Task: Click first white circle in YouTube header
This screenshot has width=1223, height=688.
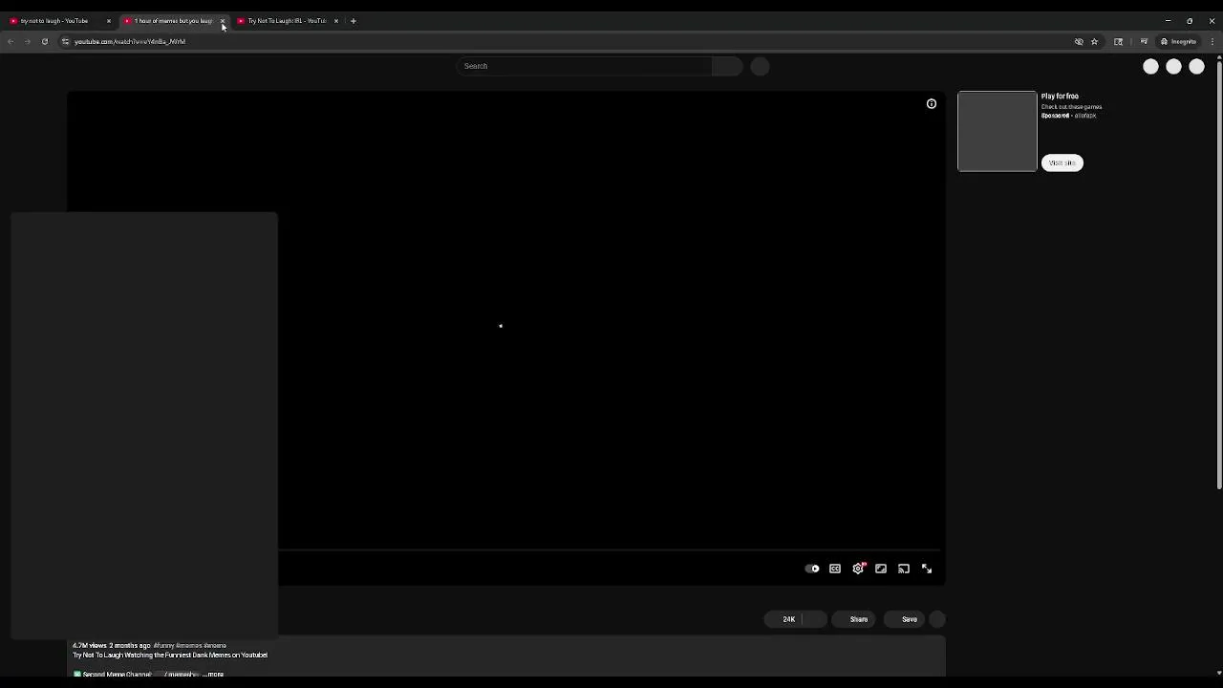Action: pyautogui.click(x=1150, y=66)
